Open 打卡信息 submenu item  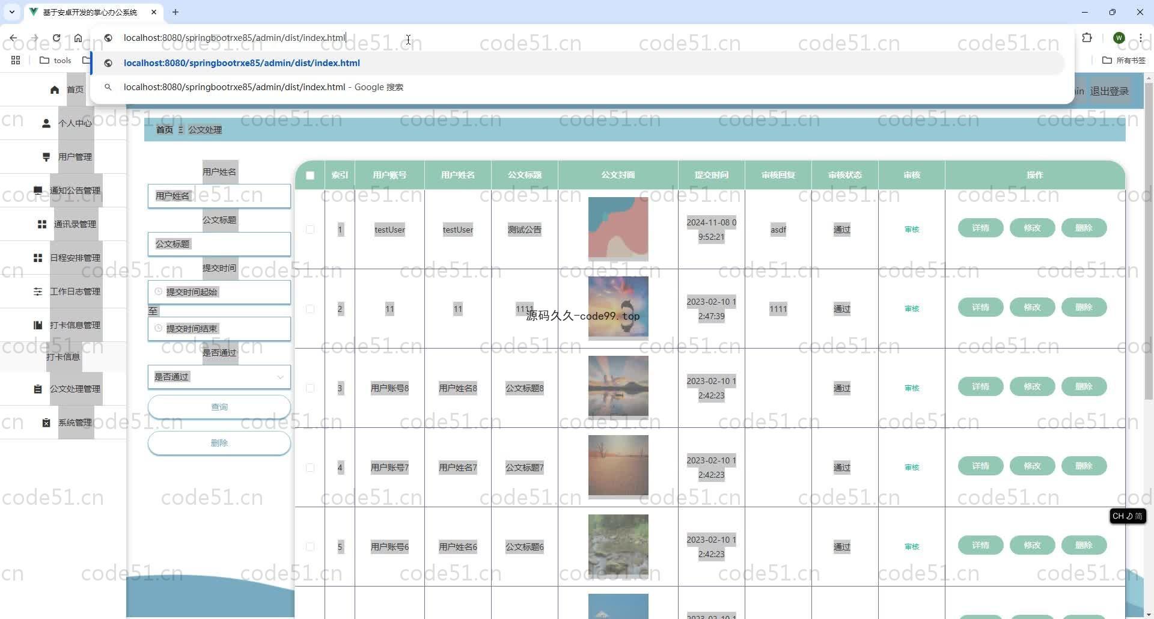click(63, 357)
